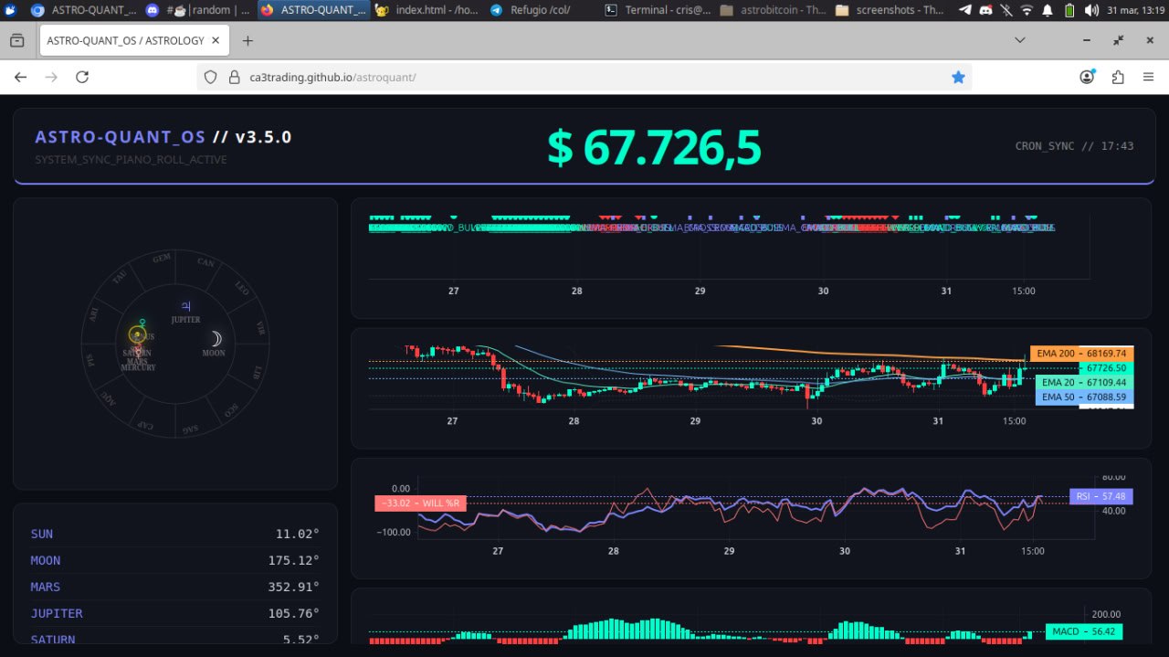
Task: Click the crossed-out Bluetooth tray icon
Action: click(x=1006, y=10)
